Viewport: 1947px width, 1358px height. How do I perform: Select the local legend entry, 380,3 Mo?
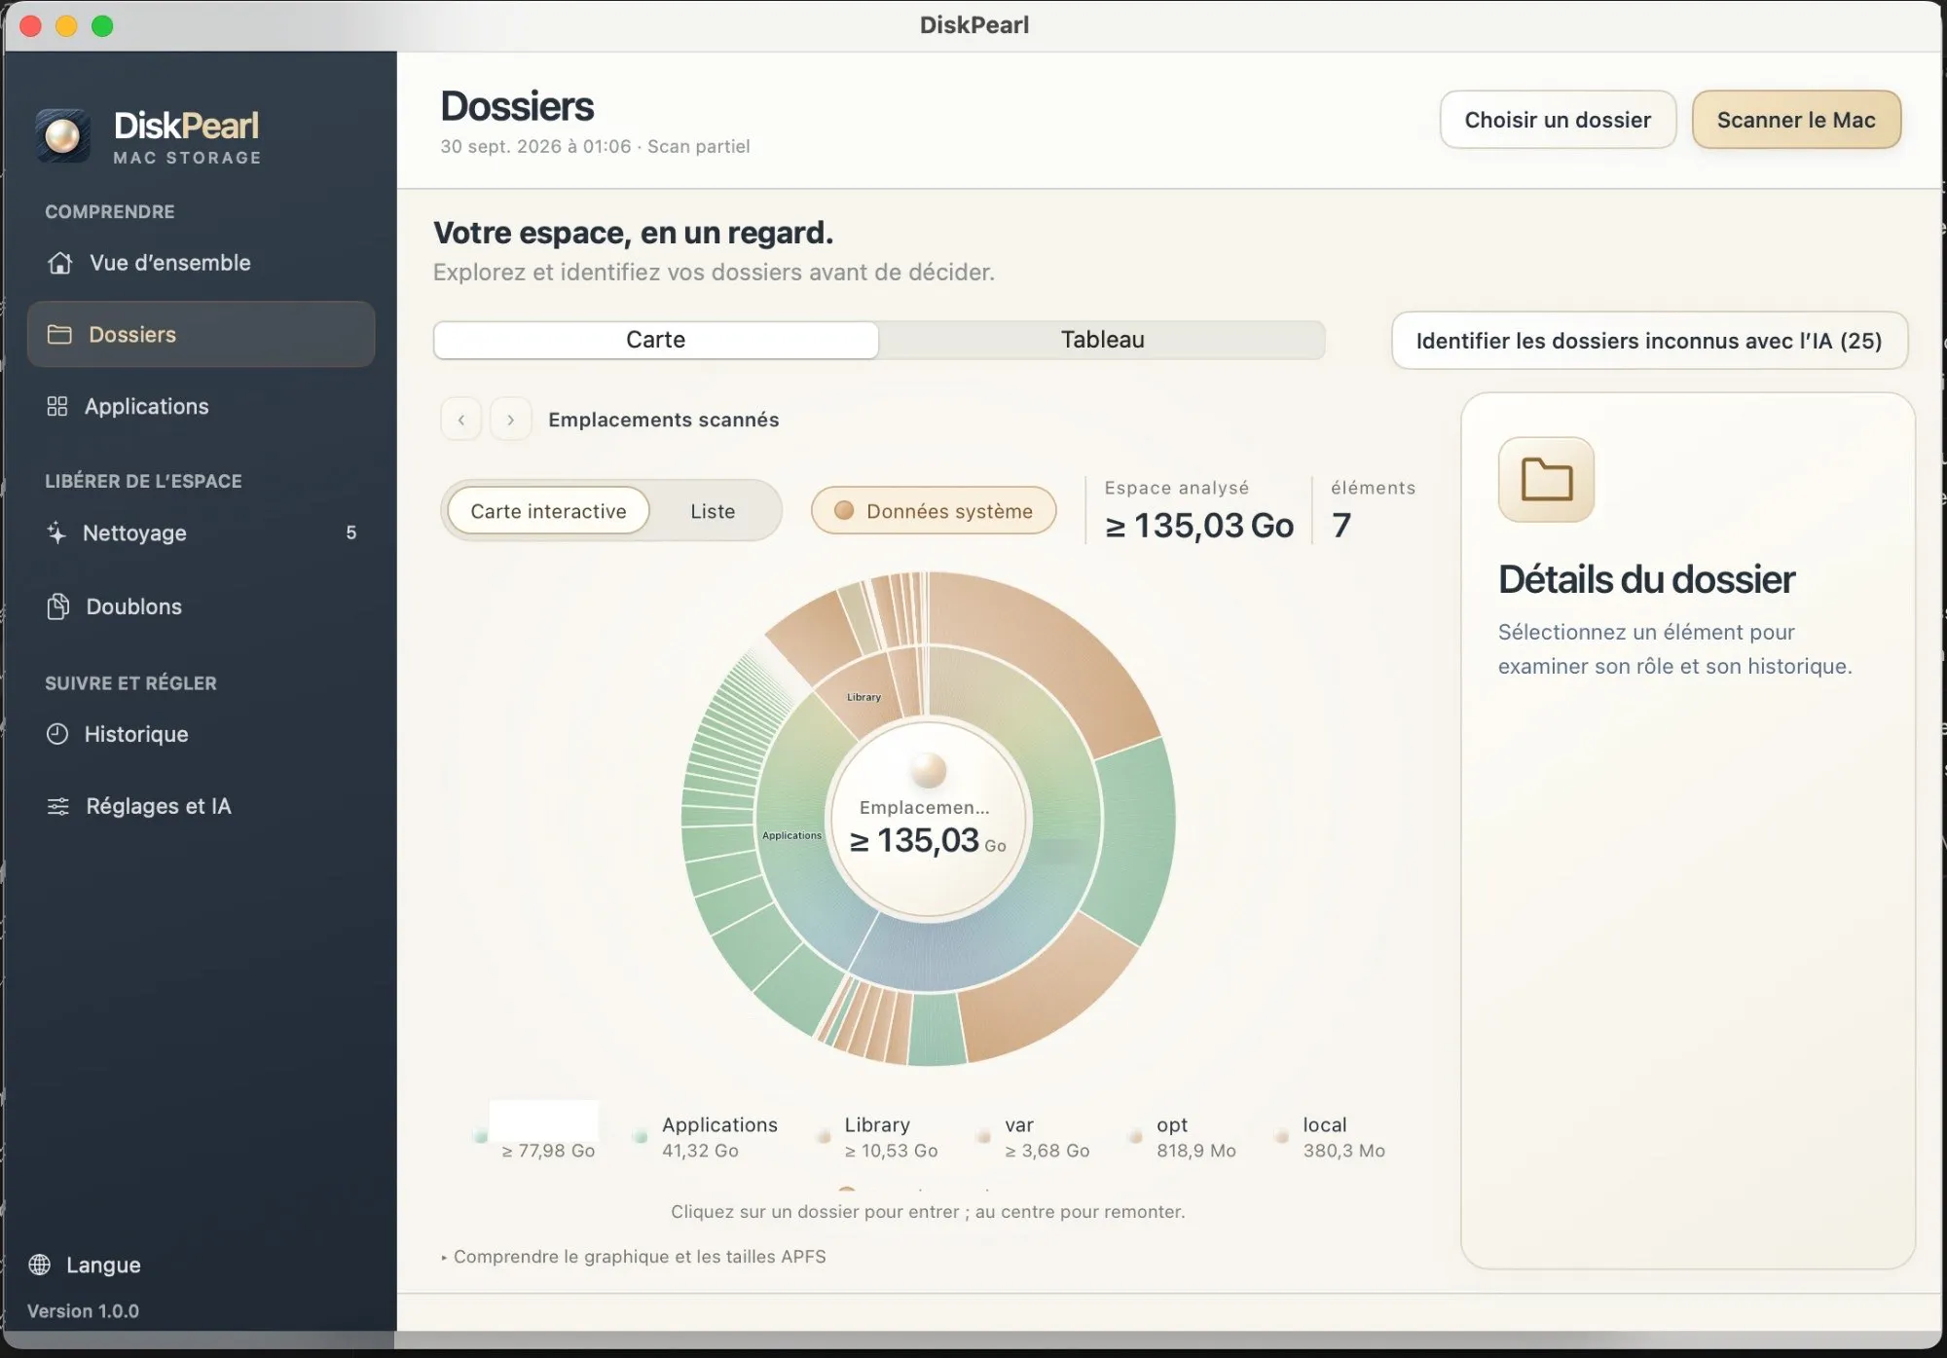click(1331, 1137)
